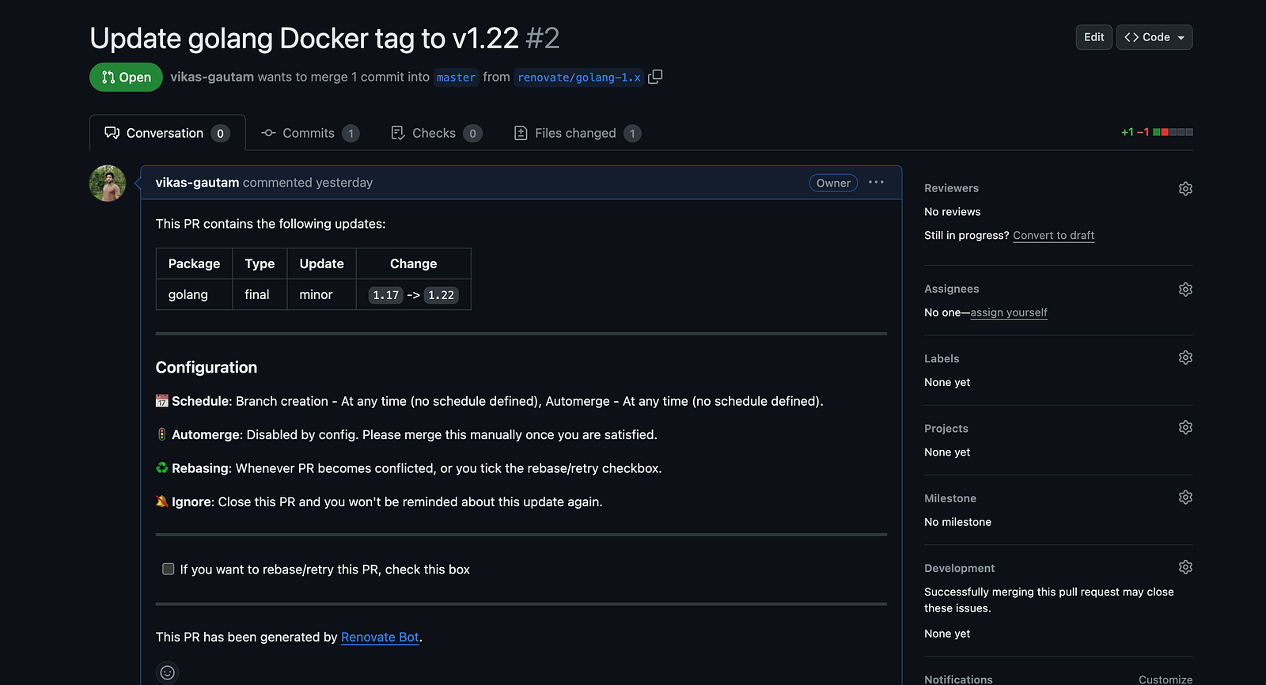The image size is (1266, 685).
Task: Open the Renovate Bot link
Action: [x=380, y=638]
